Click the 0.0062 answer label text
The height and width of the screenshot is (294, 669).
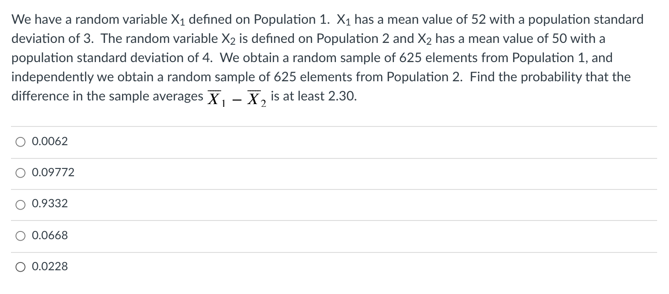(x=49, y=142)
